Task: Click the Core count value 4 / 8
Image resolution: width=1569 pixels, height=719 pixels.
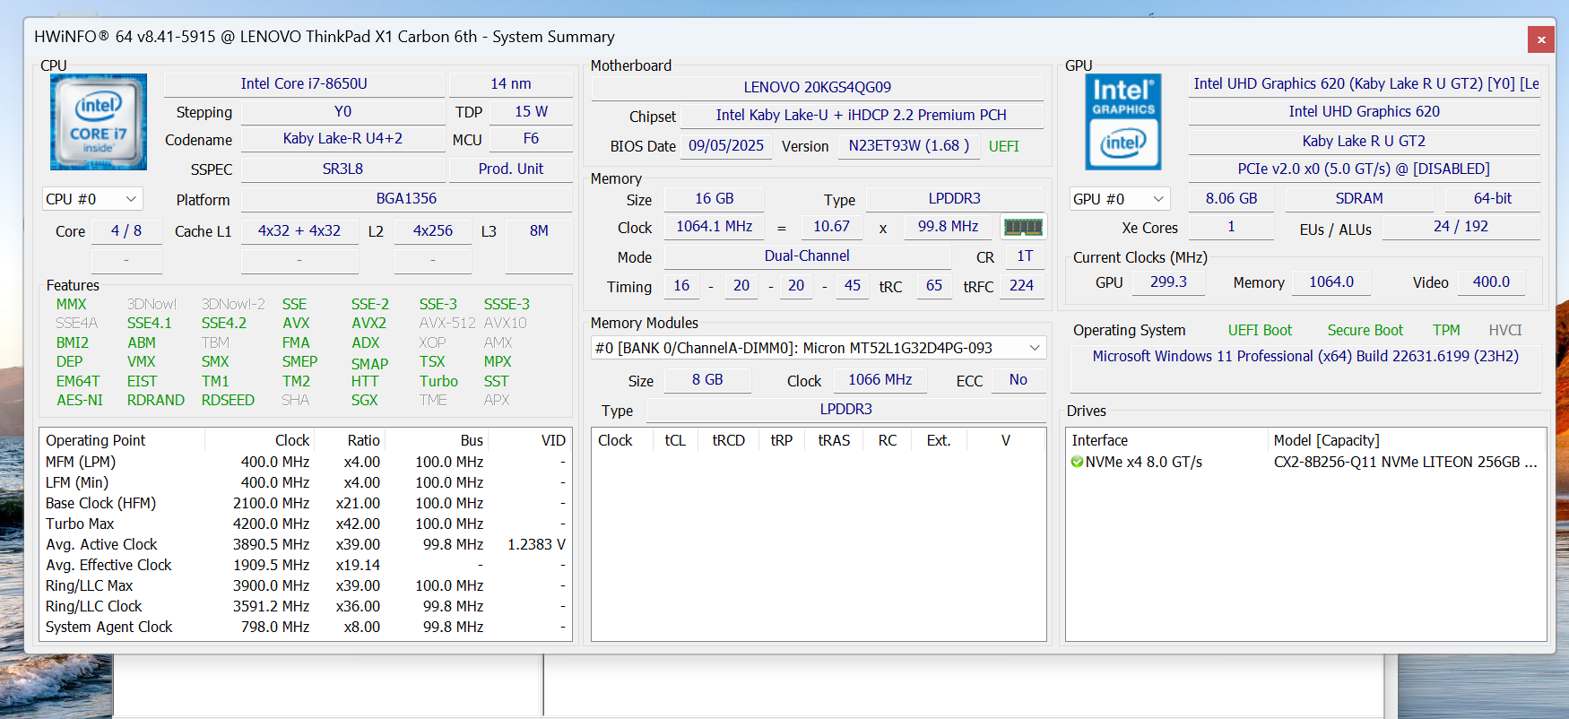Action: pos(126,230)
